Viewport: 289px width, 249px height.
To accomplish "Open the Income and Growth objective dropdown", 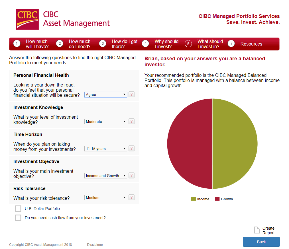I will click(x=106, y=176).
